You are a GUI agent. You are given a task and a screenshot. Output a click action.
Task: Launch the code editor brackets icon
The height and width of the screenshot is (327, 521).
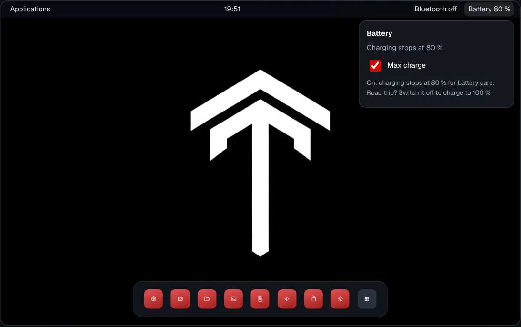[x=287, y=299]
